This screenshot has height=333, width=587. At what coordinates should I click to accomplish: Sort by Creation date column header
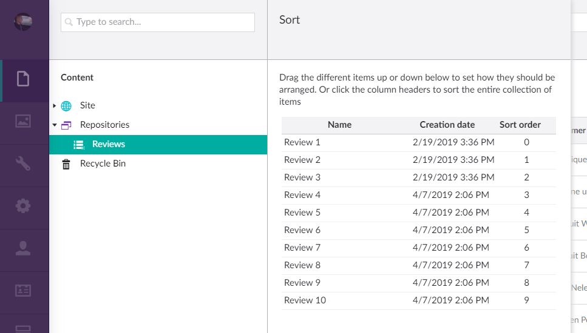pos(447,125)
